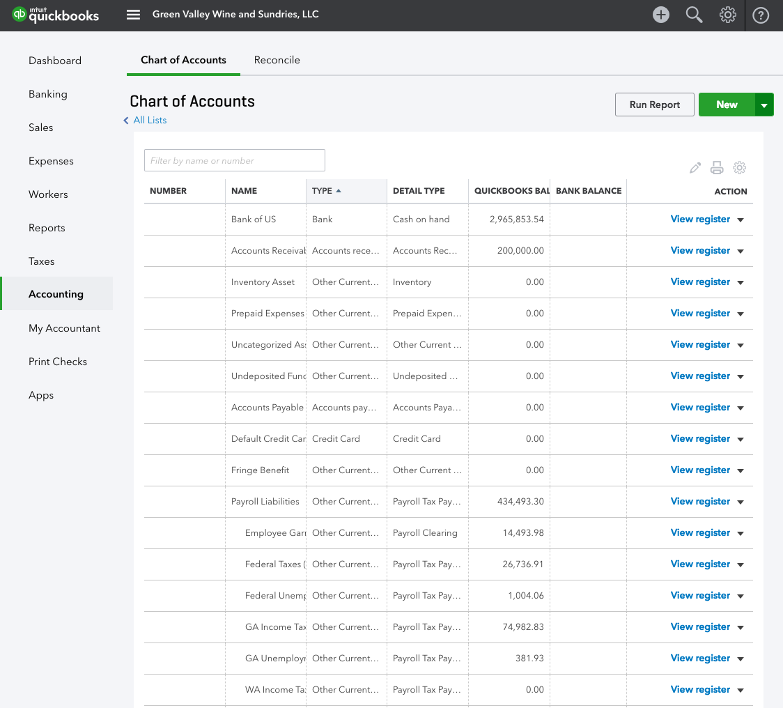Open the gear settings in top bar
Image resolution: width=783 pixels, height=708 pixels.
[x=727, y=15]
